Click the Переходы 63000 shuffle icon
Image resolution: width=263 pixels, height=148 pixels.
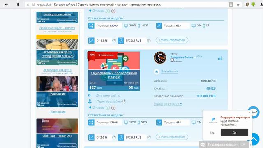(91, 25)
